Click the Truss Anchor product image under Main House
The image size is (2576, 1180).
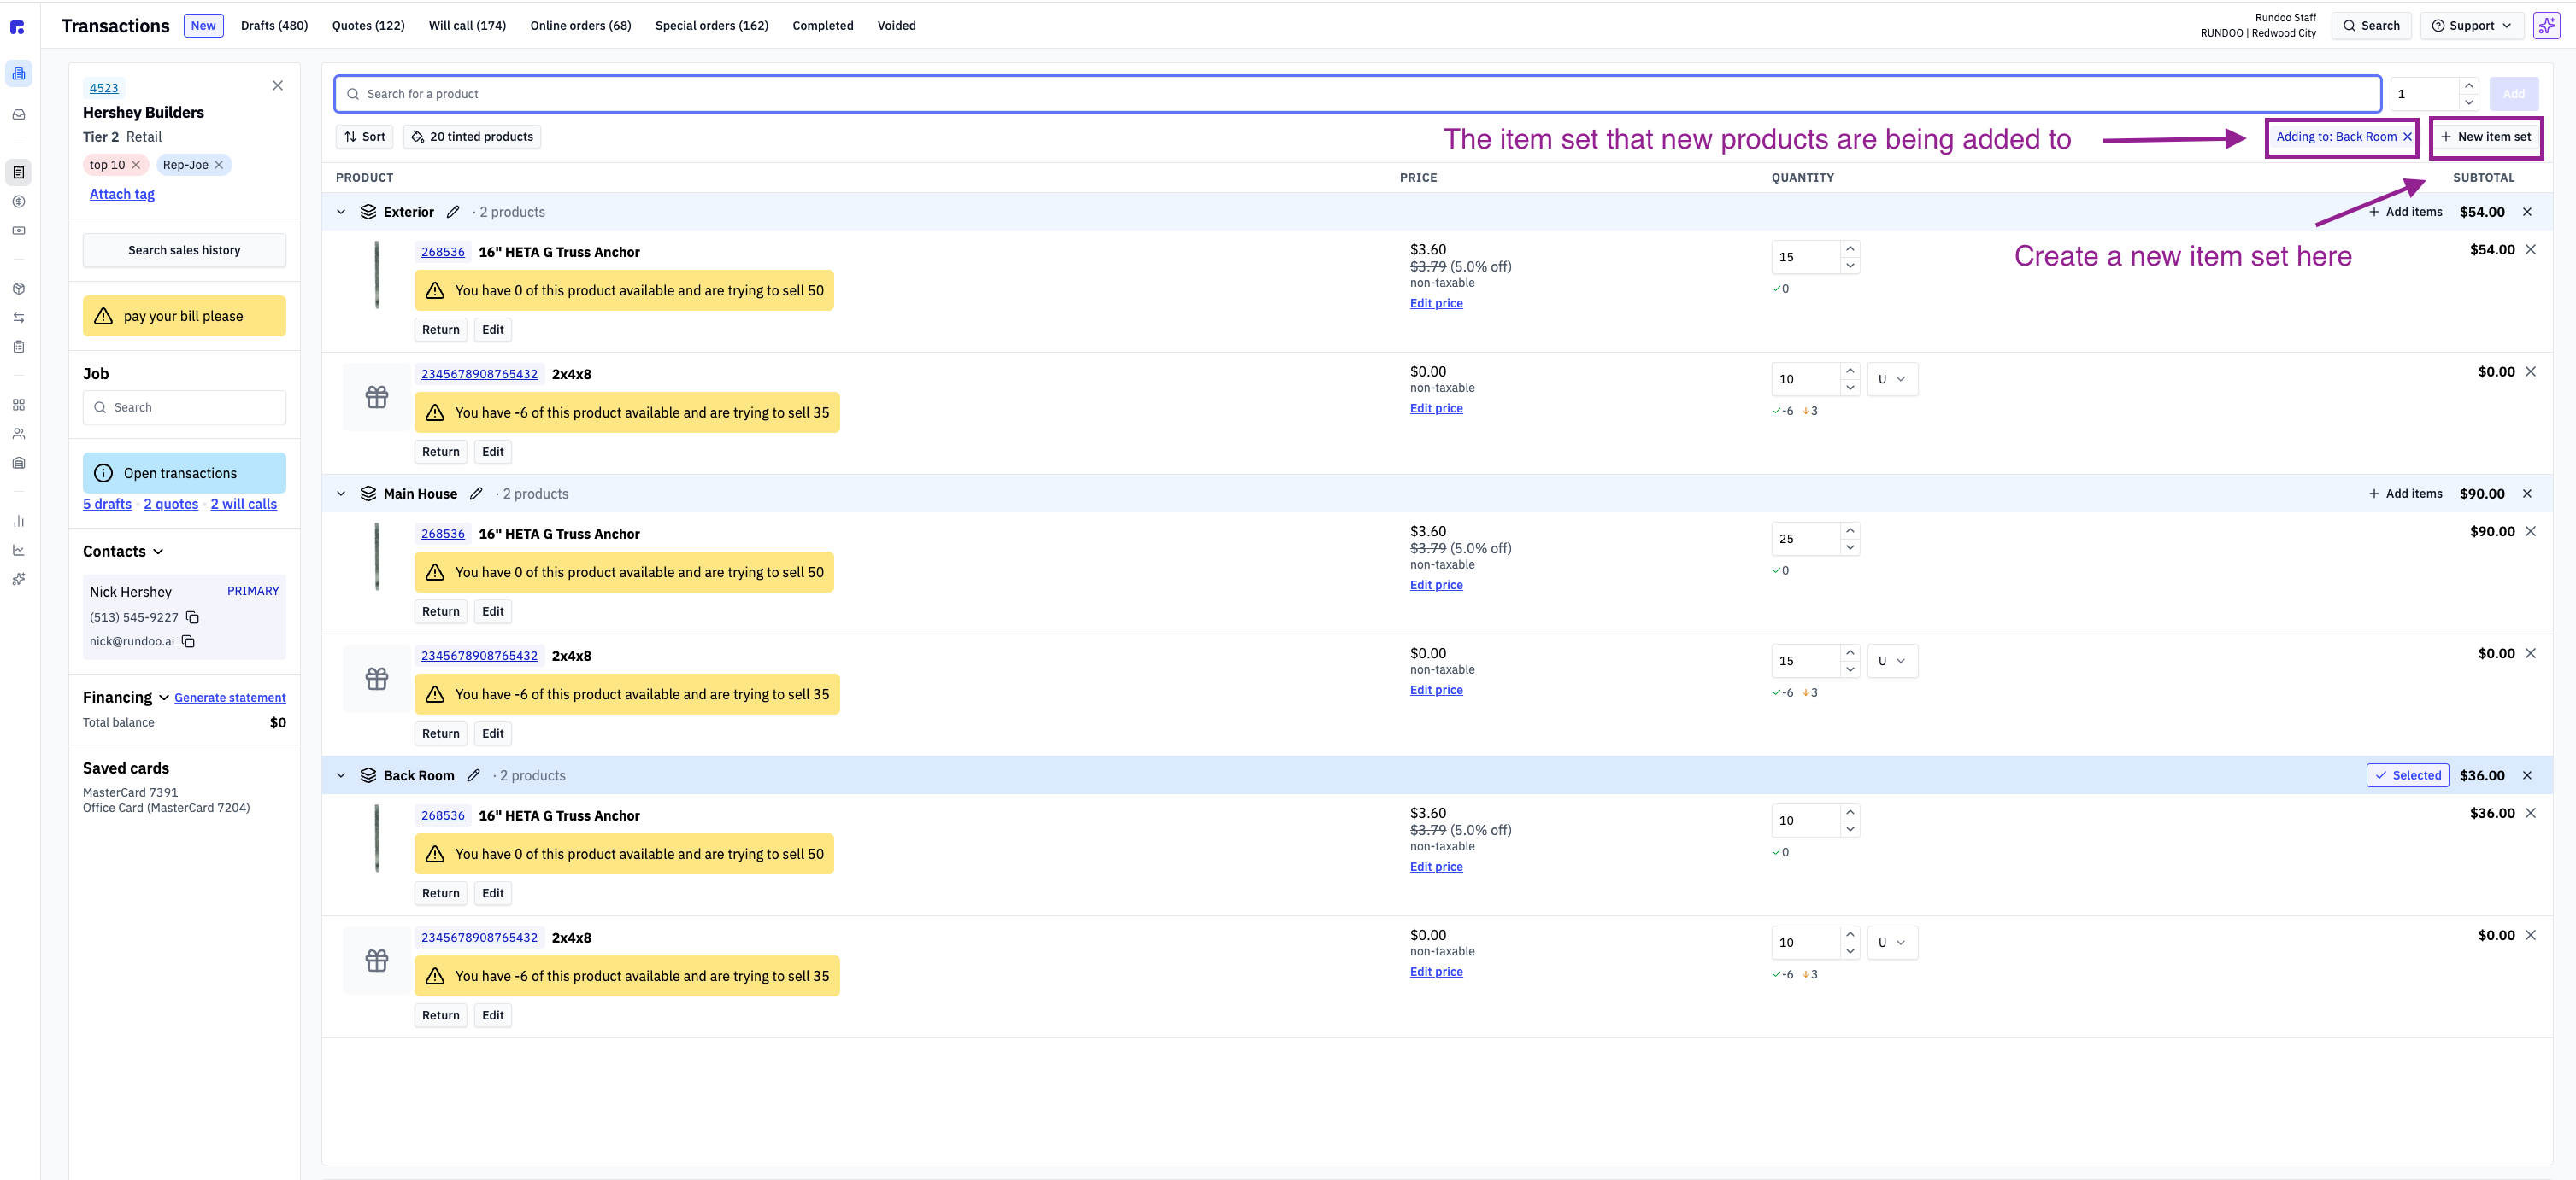377,557
